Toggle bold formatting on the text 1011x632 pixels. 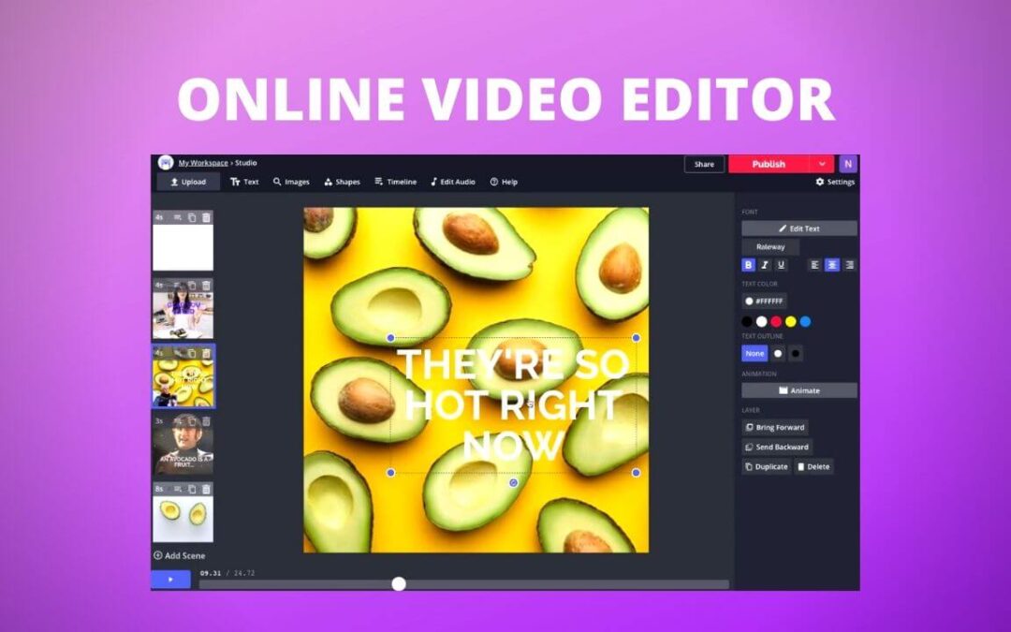(747, 264)
